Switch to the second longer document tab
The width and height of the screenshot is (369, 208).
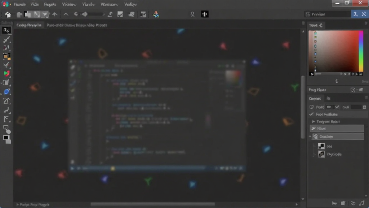[x=77, y=25]
